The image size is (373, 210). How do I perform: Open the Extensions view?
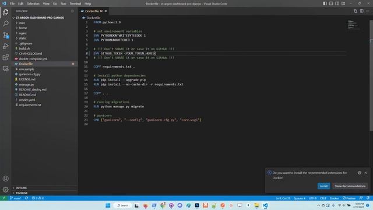point(5,57)
